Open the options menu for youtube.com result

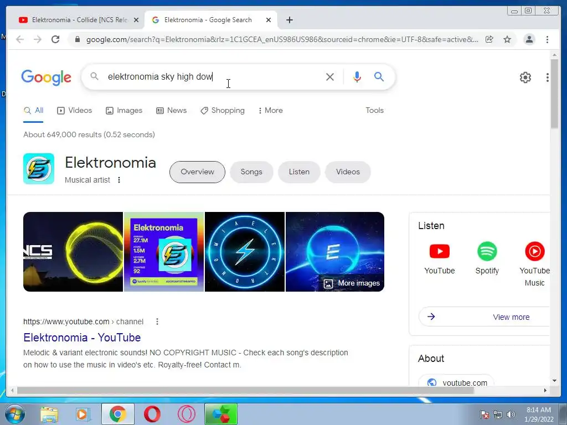tap(157, 322)
